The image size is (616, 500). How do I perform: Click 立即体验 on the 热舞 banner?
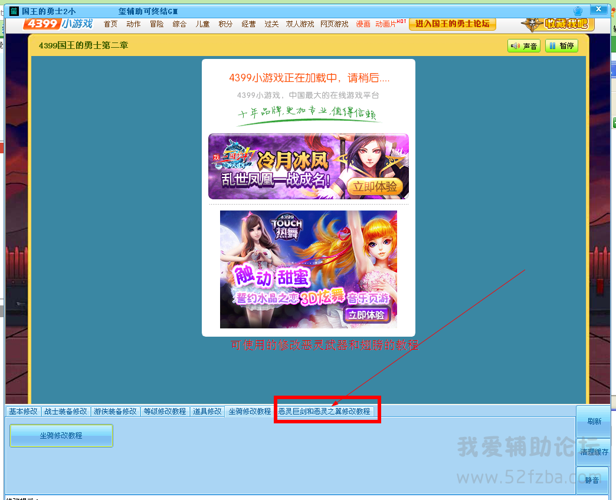366,315
